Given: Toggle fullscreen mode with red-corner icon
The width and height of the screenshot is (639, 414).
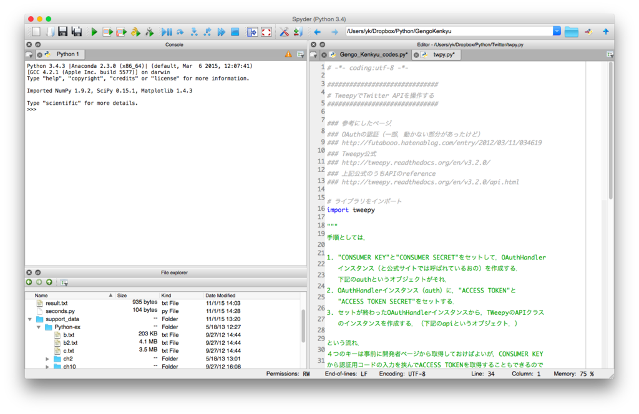Looking at the screenshot, I should pos(266,31).
